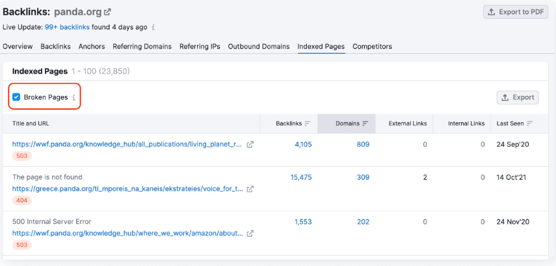This screenshot has width=556, height=266.
Task: Click the 'The page is not found' title
Action: (47, 177)
